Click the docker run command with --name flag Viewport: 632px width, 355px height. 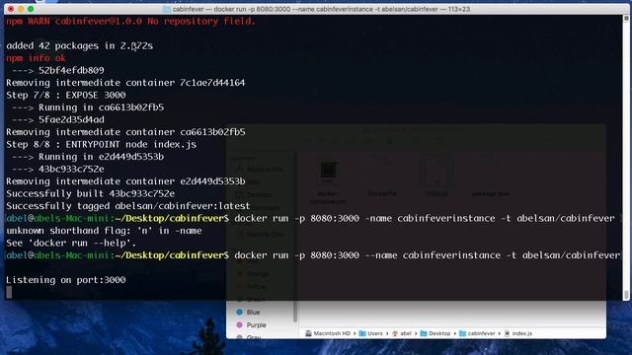pyautogui.click(x=428, y=255)
